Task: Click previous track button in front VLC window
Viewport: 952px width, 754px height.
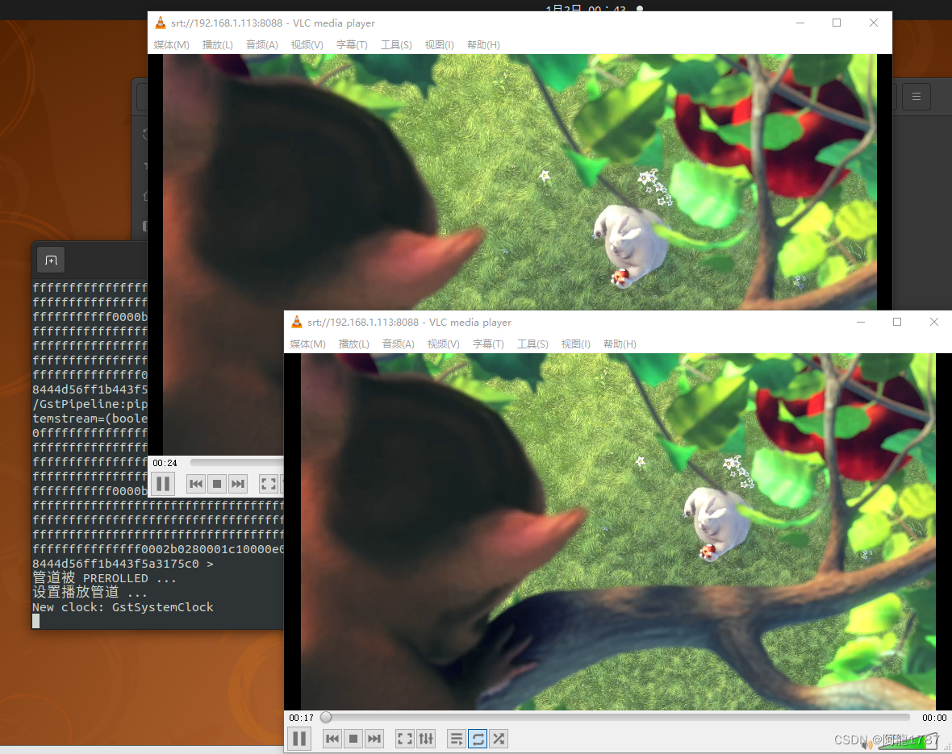Action: point(332,739)
